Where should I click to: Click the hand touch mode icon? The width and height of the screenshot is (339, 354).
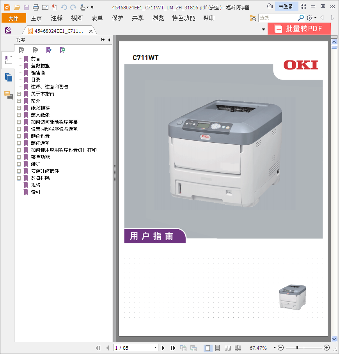pyautogui.click(x=83, y=7)
